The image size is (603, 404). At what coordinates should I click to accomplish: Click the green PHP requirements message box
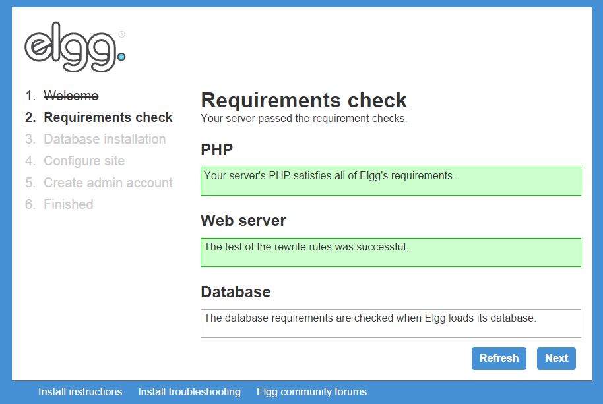[391, 181]
